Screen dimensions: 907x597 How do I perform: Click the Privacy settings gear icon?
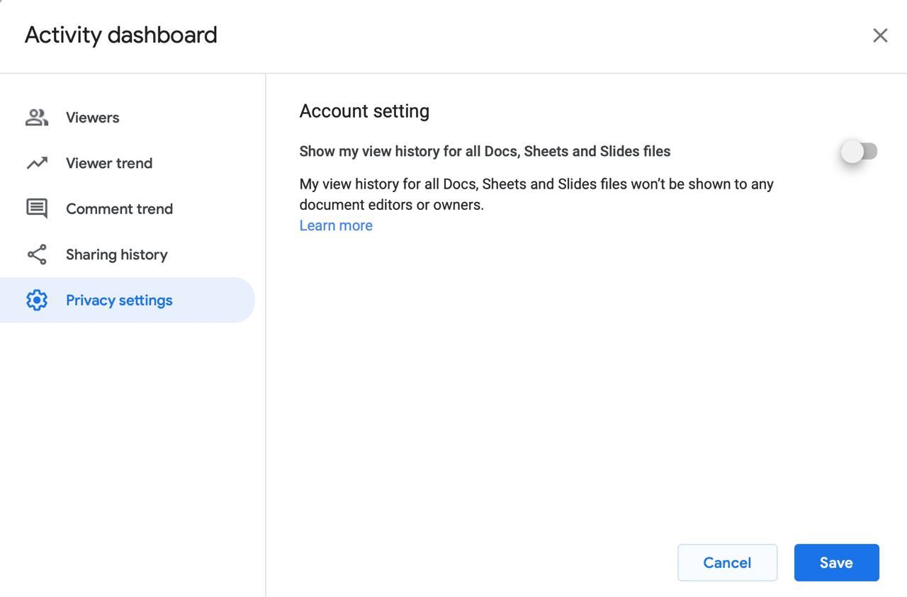pos(37,300)
